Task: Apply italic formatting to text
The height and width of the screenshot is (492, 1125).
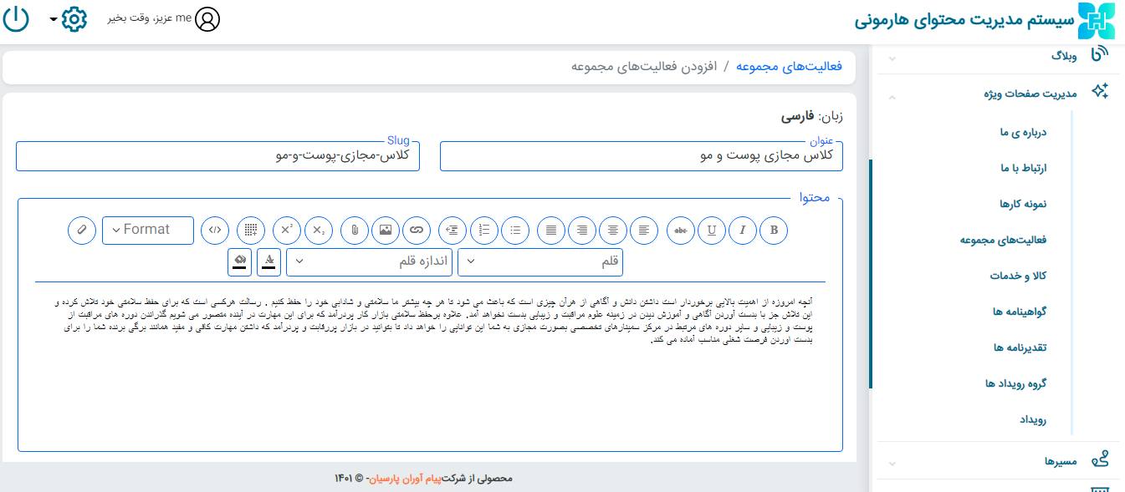Action: click(743, 230)
